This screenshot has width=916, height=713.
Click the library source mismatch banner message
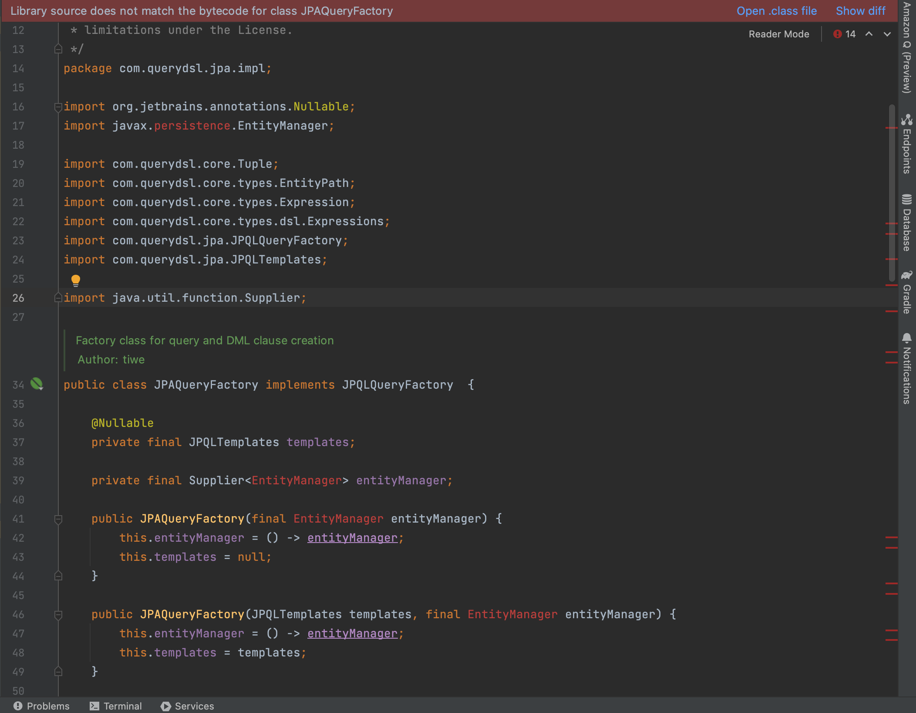202,11
